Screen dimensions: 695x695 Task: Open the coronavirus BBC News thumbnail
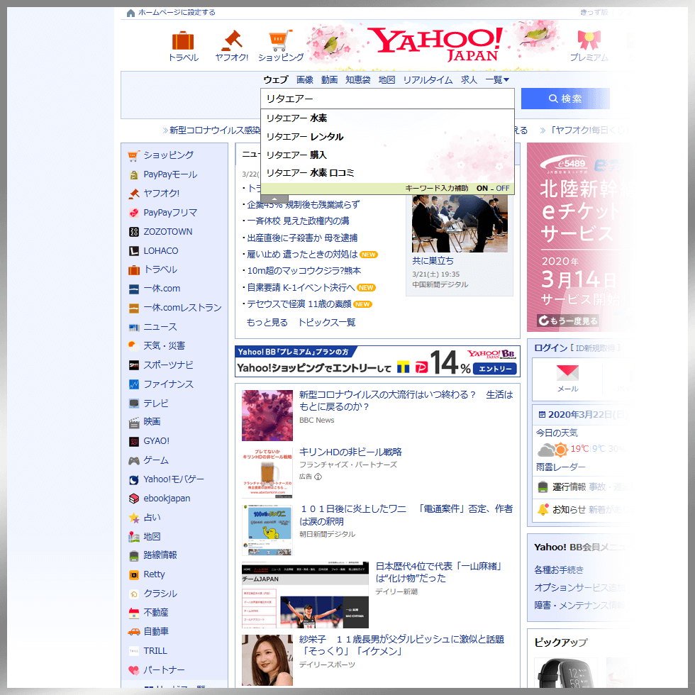point(267,416)
